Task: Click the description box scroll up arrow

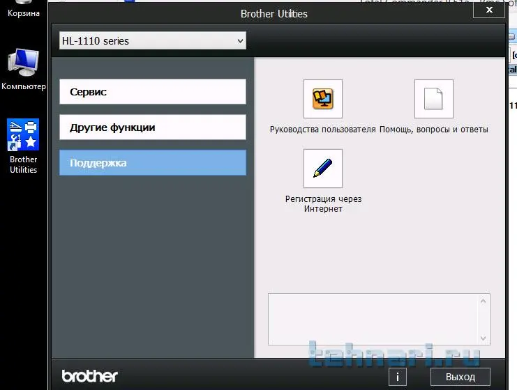Action: coord(483,301)
